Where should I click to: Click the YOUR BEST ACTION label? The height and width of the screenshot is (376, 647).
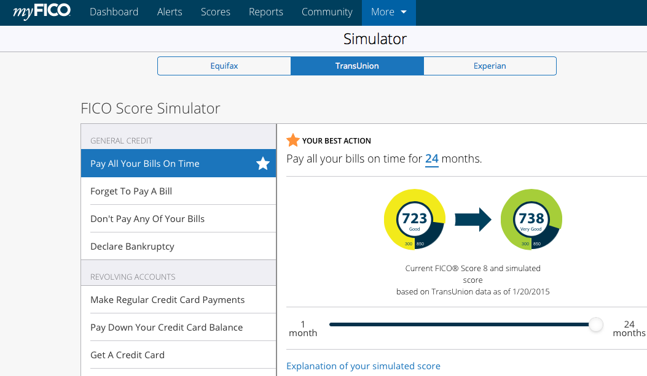(336, 141)
